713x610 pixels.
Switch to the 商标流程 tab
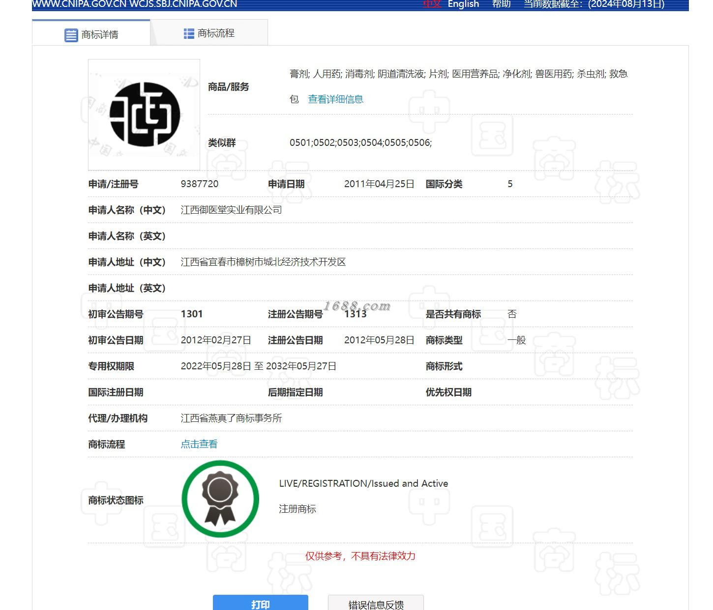pos(209,33)
